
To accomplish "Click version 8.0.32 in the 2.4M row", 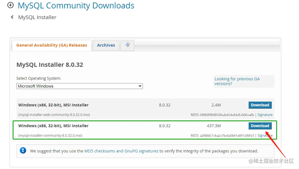I will [165, 105].
